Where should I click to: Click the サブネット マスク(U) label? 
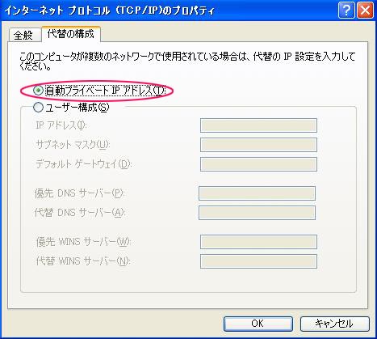pyautogui.click(x=73, y=145)
